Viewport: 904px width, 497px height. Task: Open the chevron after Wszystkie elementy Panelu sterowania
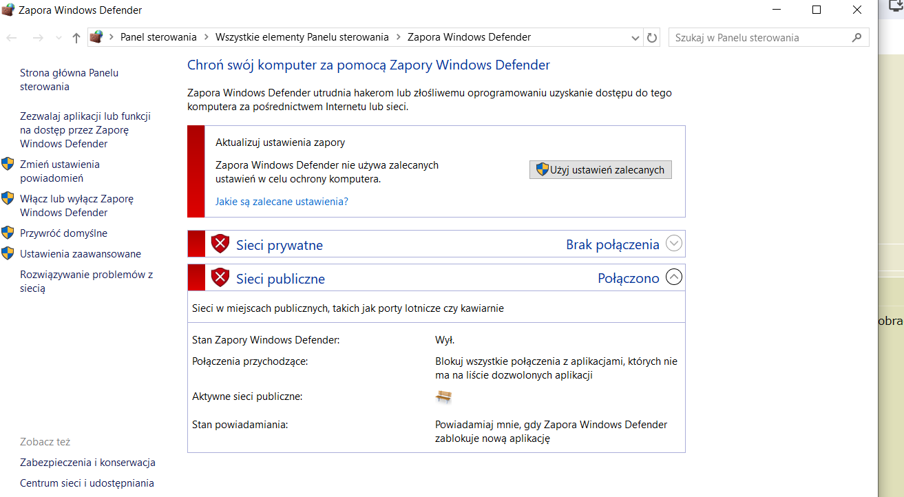pyautogui.click(x=398, y=37)
